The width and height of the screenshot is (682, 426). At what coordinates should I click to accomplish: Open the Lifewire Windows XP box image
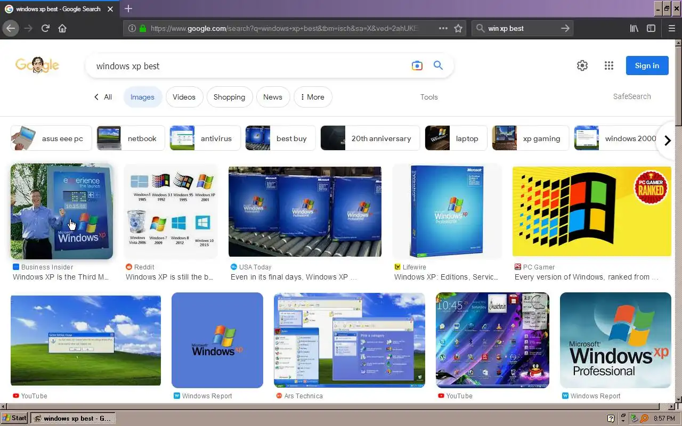[447, 211]
